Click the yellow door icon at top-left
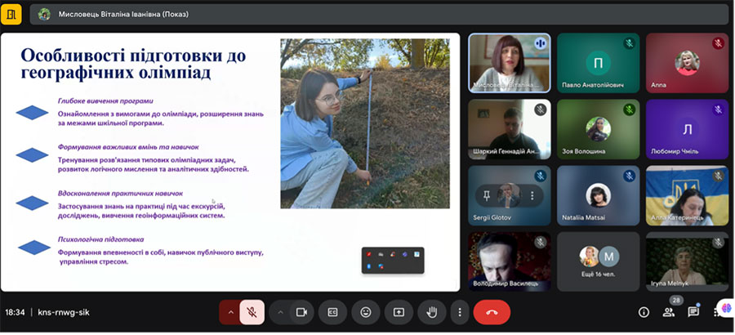 pyautogui.click(x=11, y=14)
